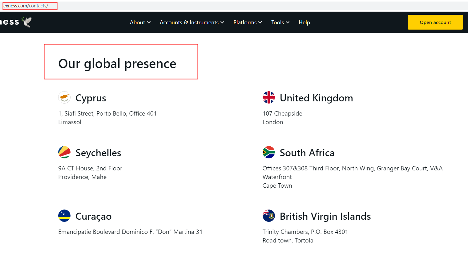The image size is (468, 273).
Task: Open the Platforms dropdown chevron
Action: tap(260, 22)
